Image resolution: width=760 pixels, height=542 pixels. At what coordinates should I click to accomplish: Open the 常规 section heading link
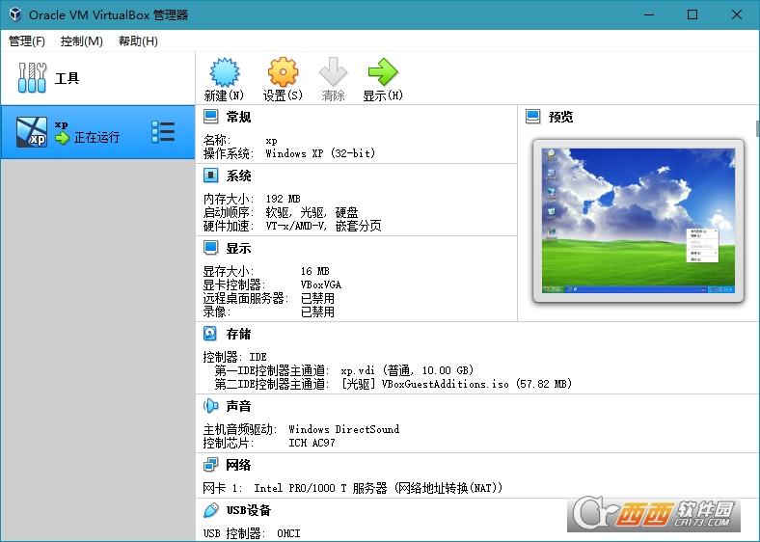pyautogui.click(x=238, y=117)
